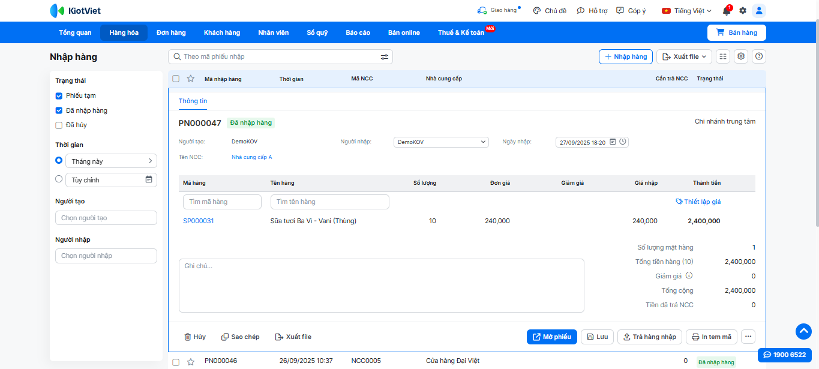Click Sao chép copy button
This screenshot has width=819, height=369.
pyautogui.click(x=240, y=337)
